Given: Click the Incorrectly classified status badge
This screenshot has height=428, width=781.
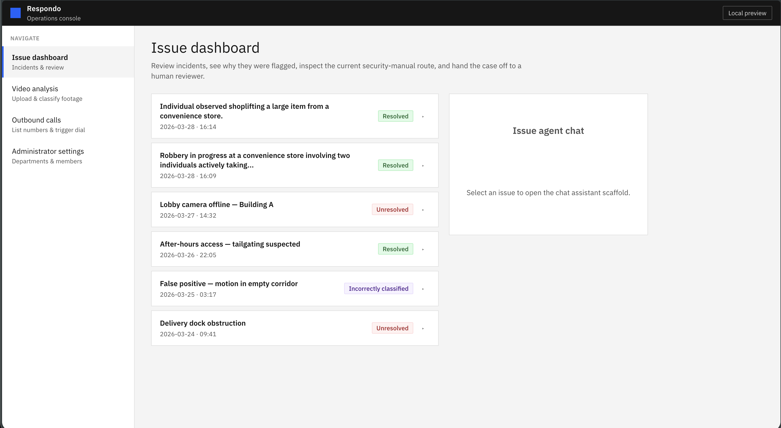Looking at the screenshot, I should 378,289.
